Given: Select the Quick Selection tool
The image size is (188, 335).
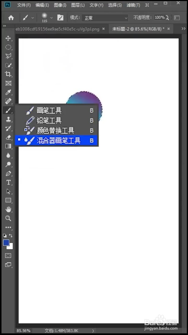Looking at the screenshot, I should coord(8,65).
